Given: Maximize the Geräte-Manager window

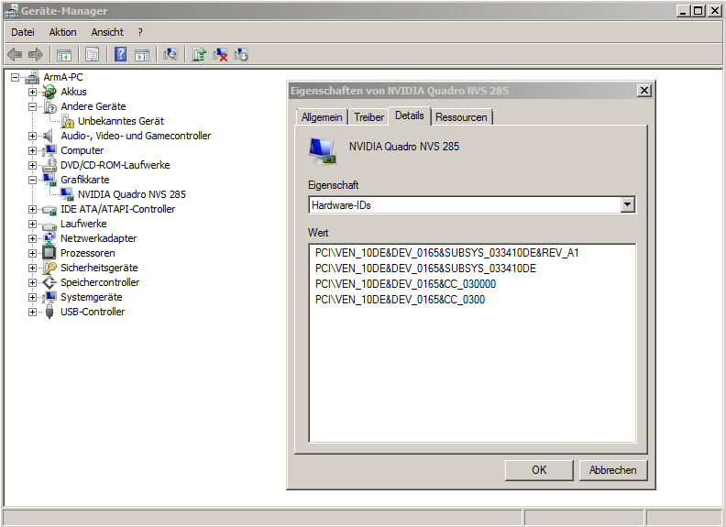Looking at the screenshot, I should 698,11.
